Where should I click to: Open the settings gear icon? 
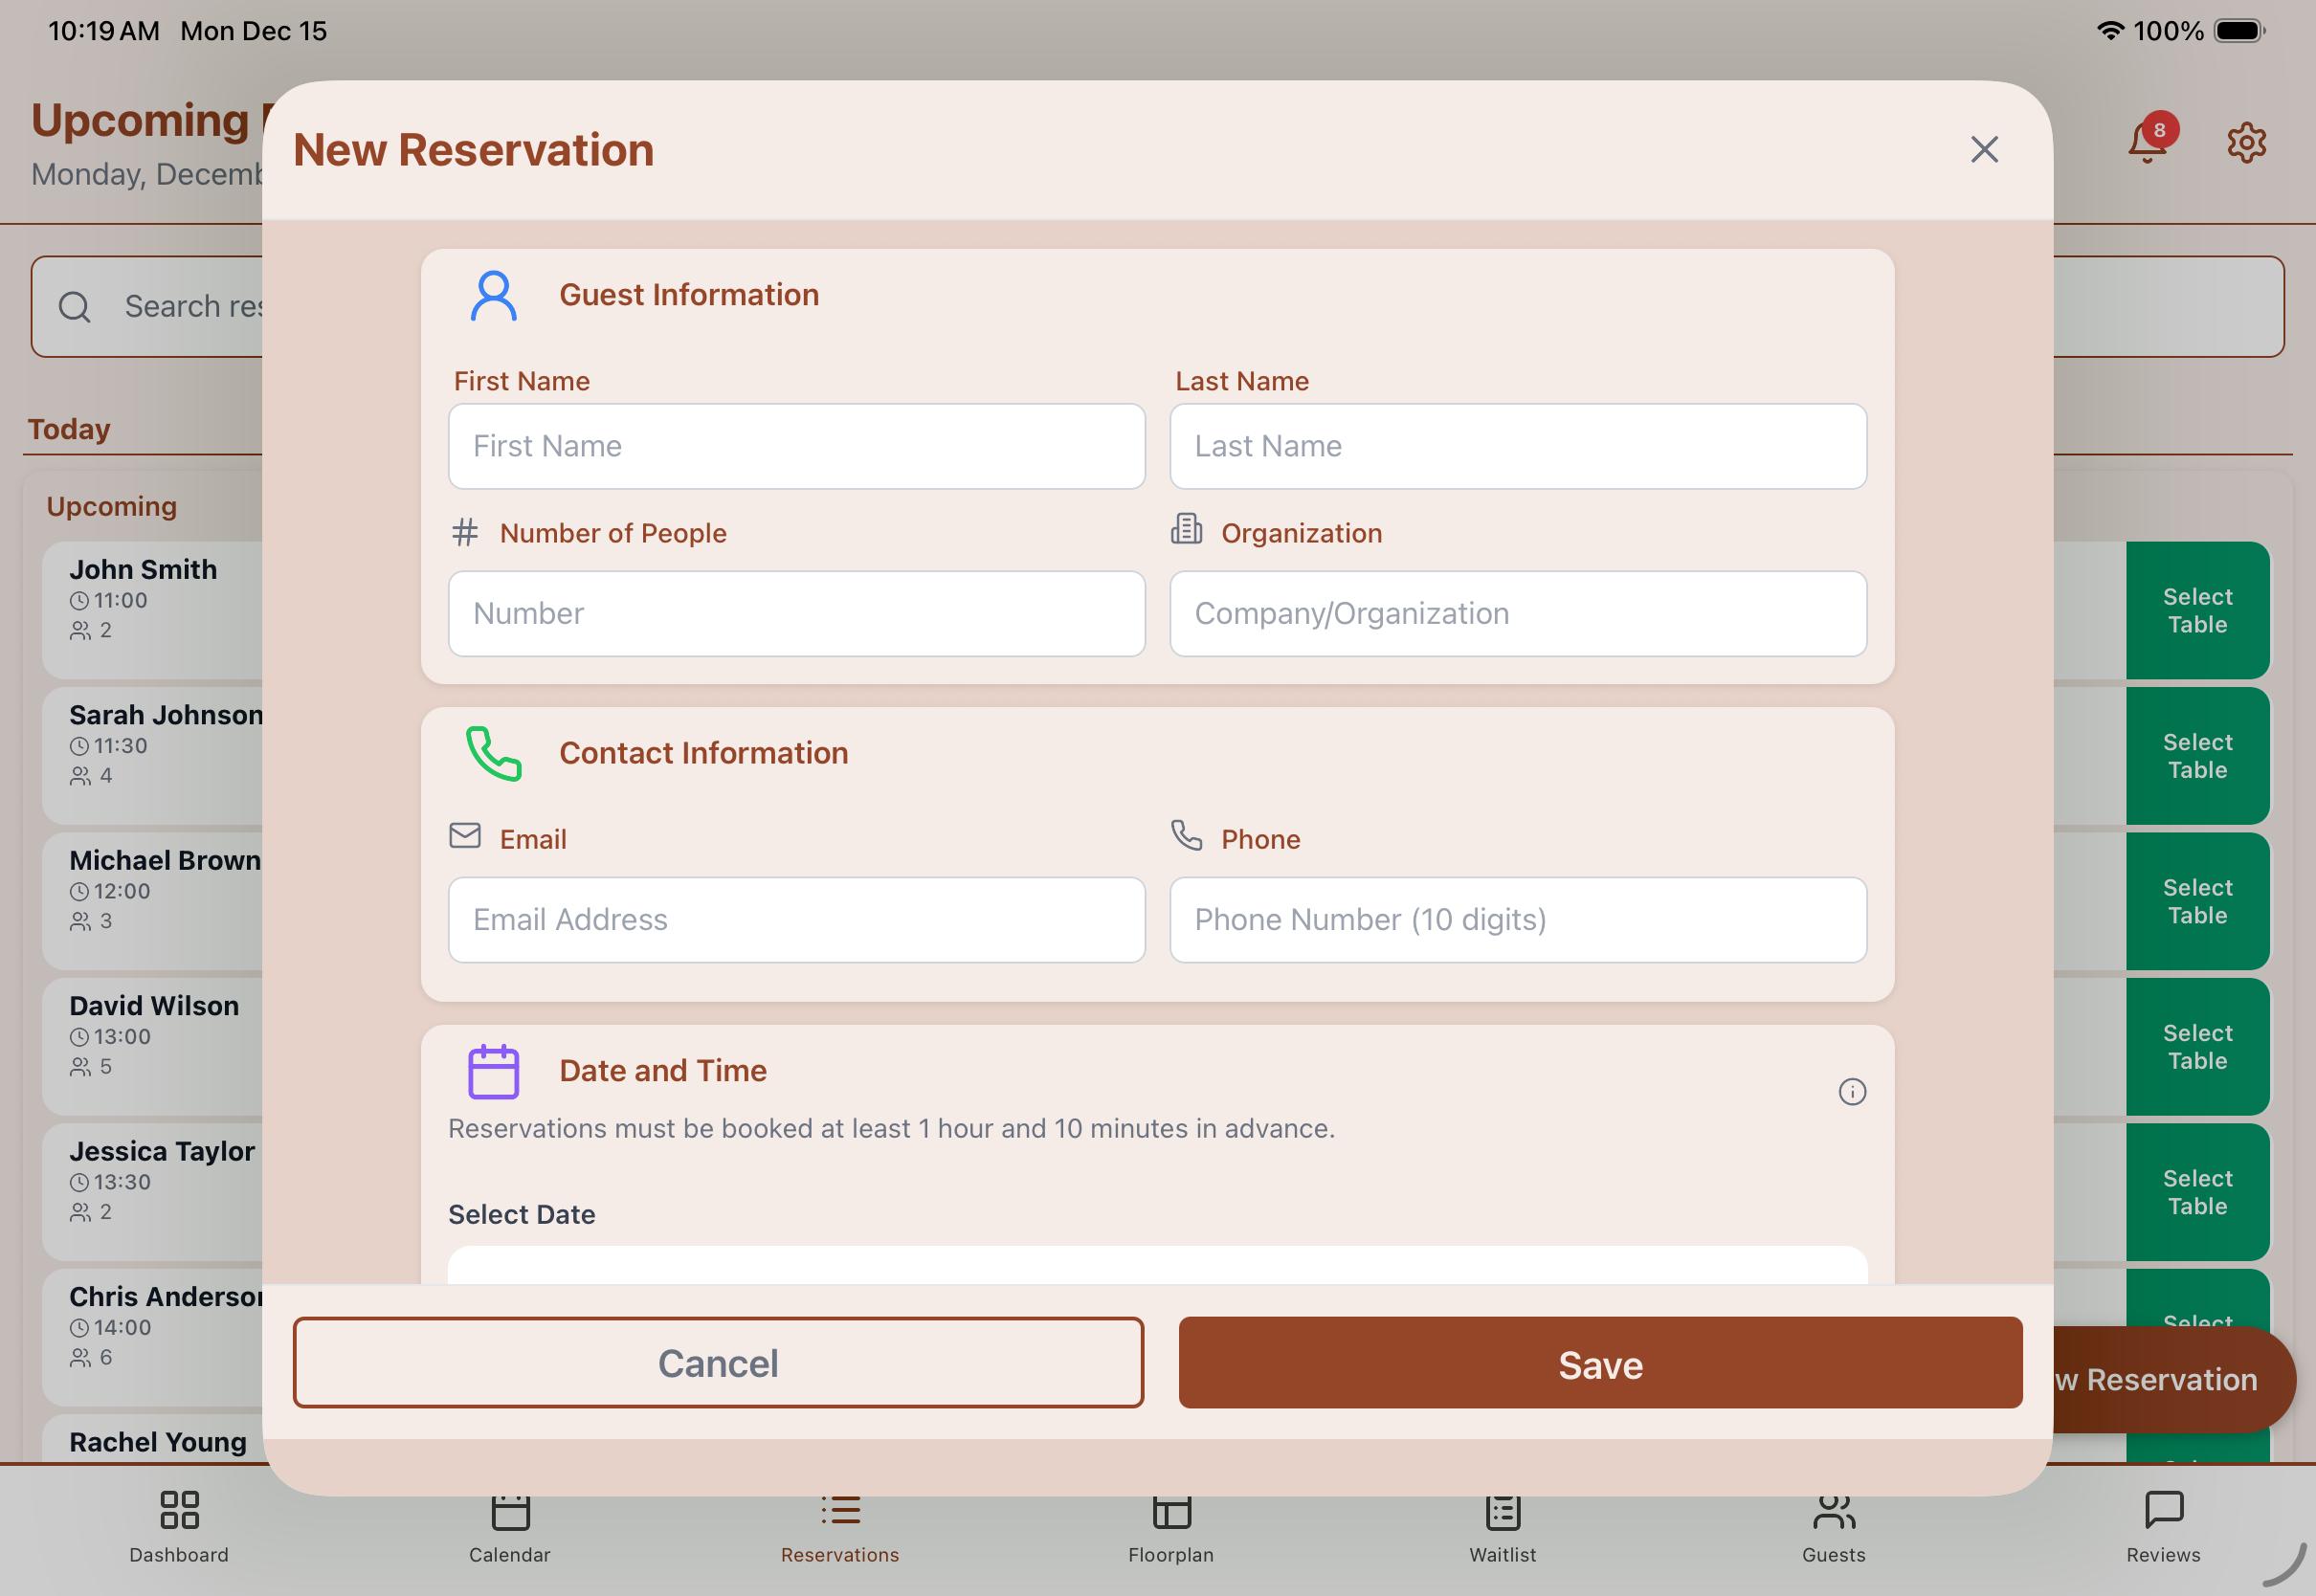pos(2246,143)
